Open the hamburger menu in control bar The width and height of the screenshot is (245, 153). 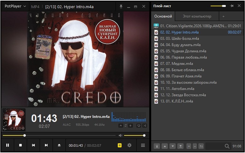pyautogui.click(x=143, y=145)
